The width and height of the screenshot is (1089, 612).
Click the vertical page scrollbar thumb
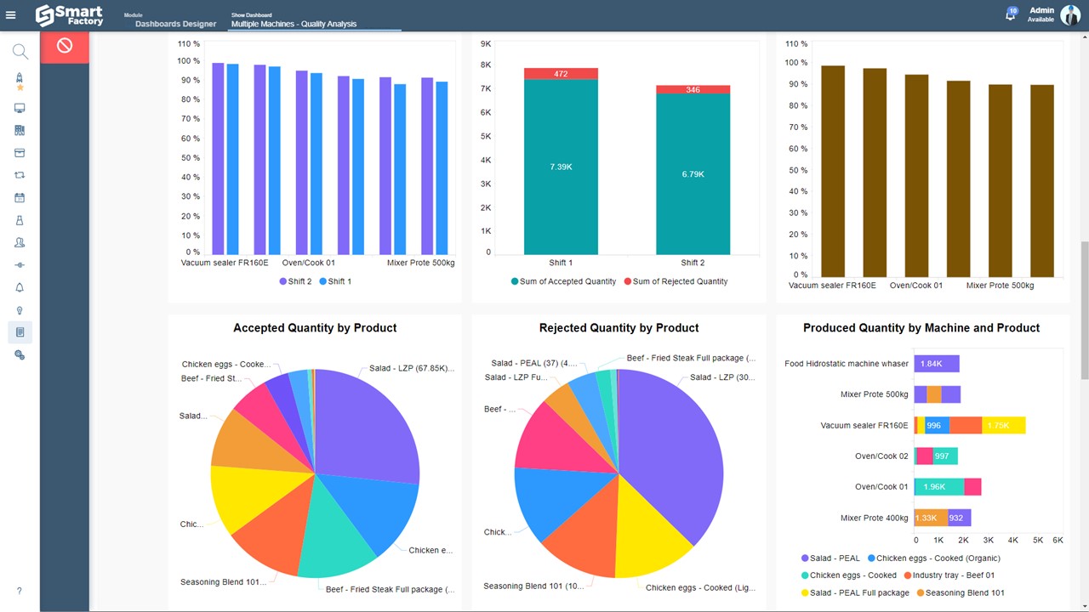pyautogui.click(x=1084, y=310)
